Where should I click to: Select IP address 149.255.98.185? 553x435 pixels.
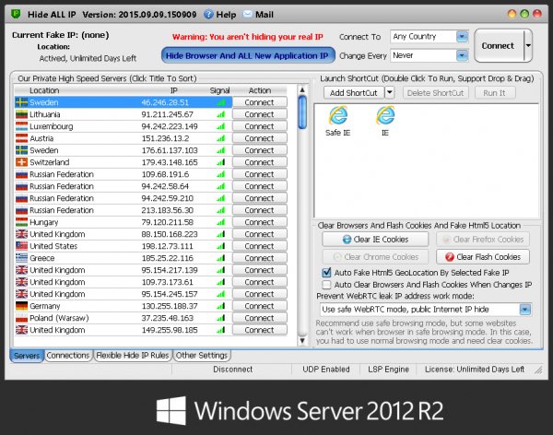170,330
